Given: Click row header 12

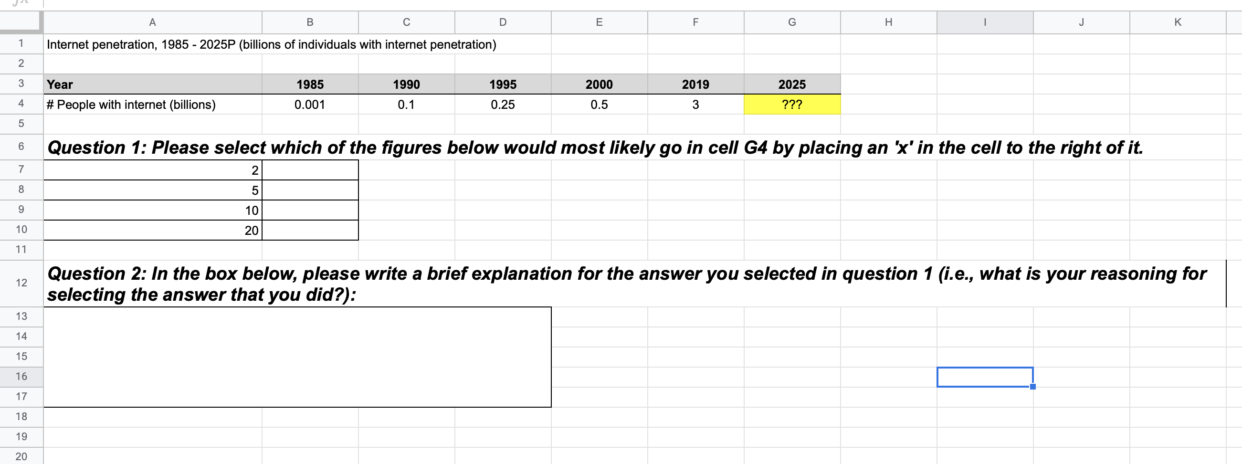Looking at the screenshot, I should pyautogui.click(x=21, y=284).
